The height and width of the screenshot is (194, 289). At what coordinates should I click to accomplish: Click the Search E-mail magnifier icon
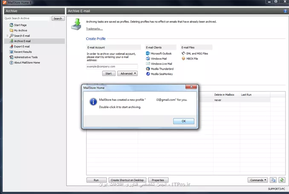(12, 35)
